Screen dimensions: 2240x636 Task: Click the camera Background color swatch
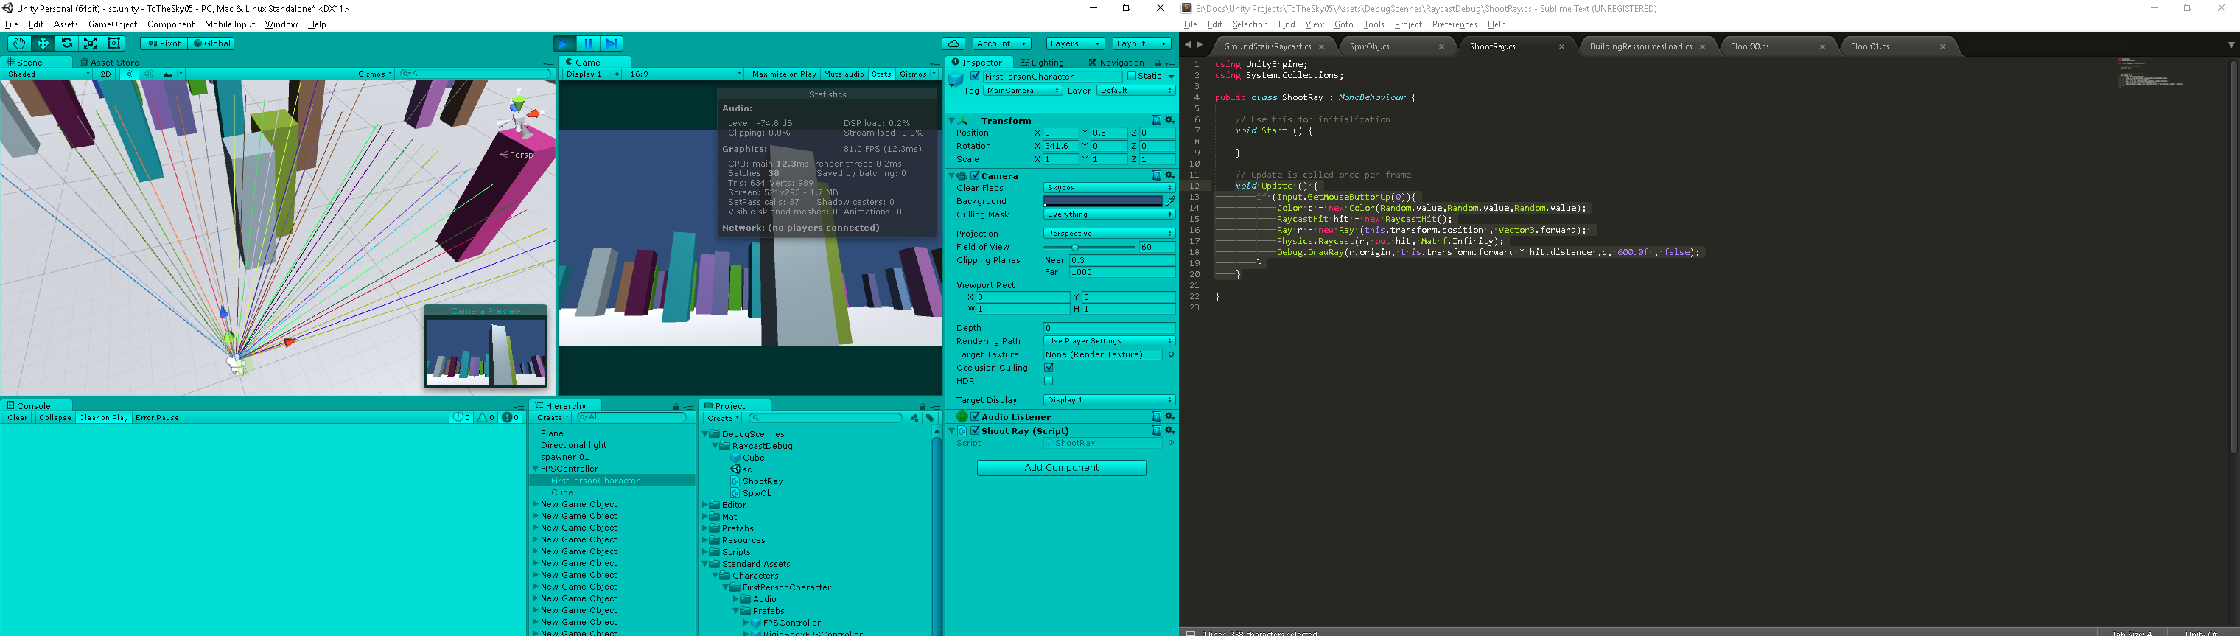click(x=1102, y=201)
